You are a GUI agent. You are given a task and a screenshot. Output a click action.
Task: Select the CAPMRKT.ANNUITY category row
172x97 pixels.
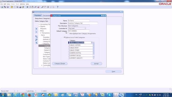point(81,58)
